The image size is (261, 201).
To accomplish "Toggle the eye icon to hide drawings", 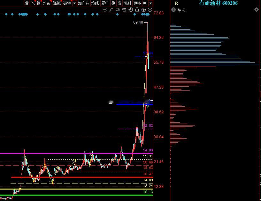I will coord(118,10).
